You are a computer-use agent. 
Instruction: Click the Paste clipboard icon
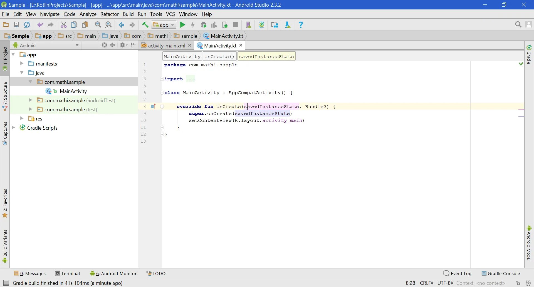[85, 25]
